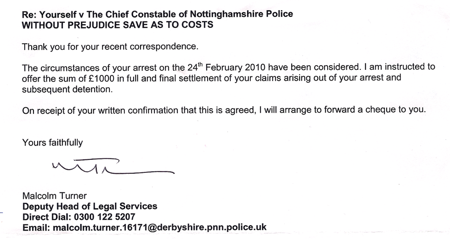Click the "Deputy Head of Legal Services" title
This screenshot has width=450, height=239.
(90, 206)
